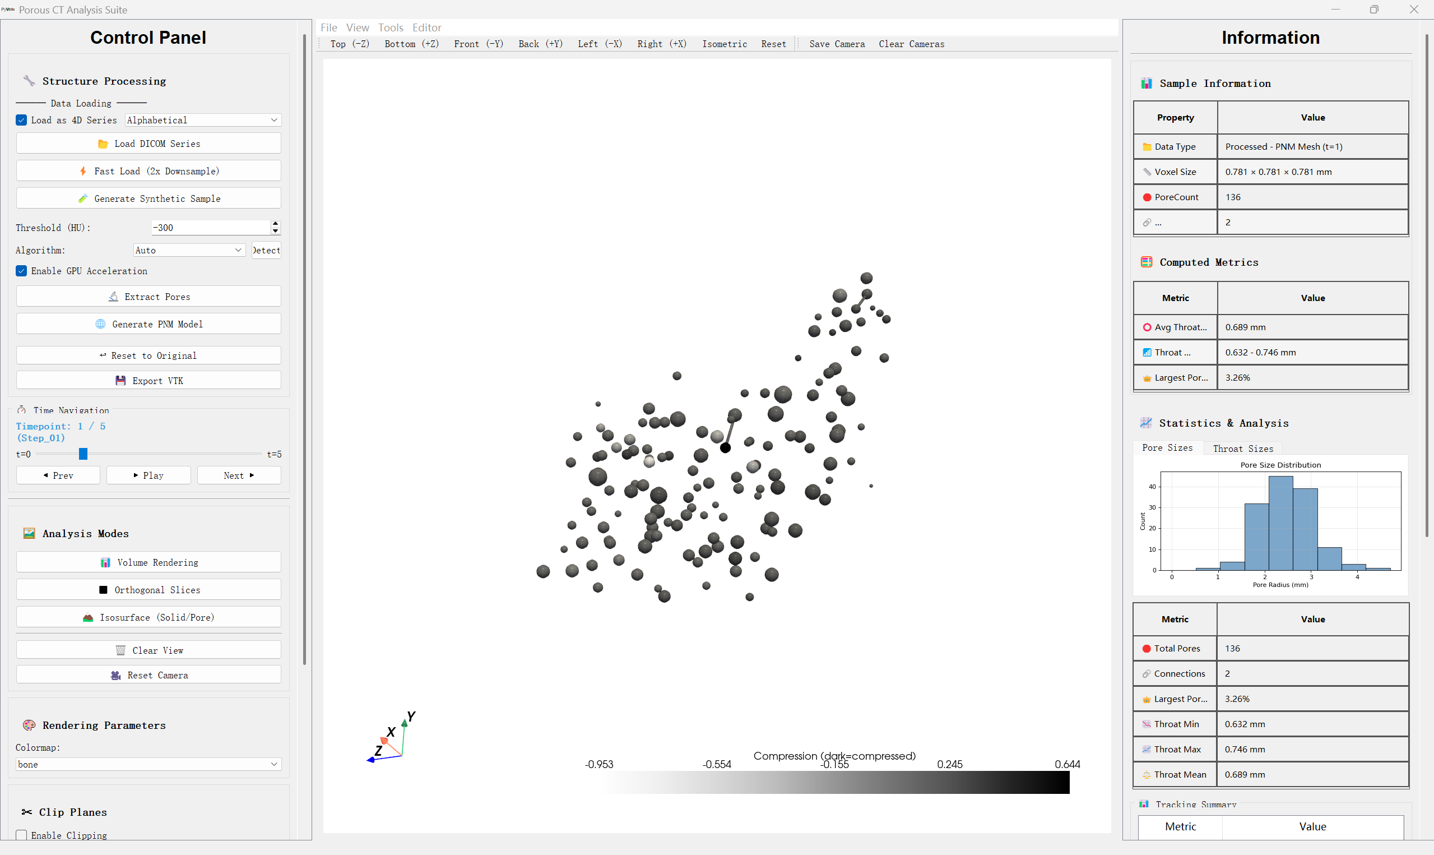Click the folder icon on Load DICOM Series

point(103,144)
